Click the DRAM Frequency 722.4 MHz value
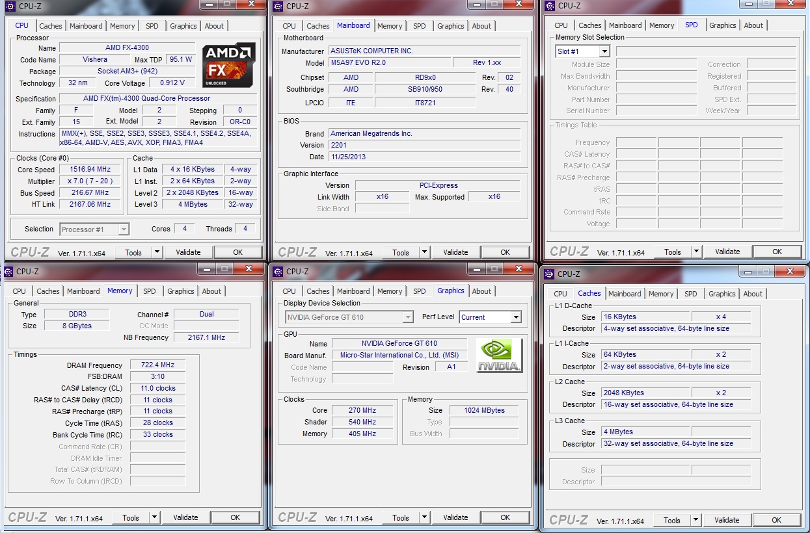Viewport: 810px width, 533px height. pos(157,365)
